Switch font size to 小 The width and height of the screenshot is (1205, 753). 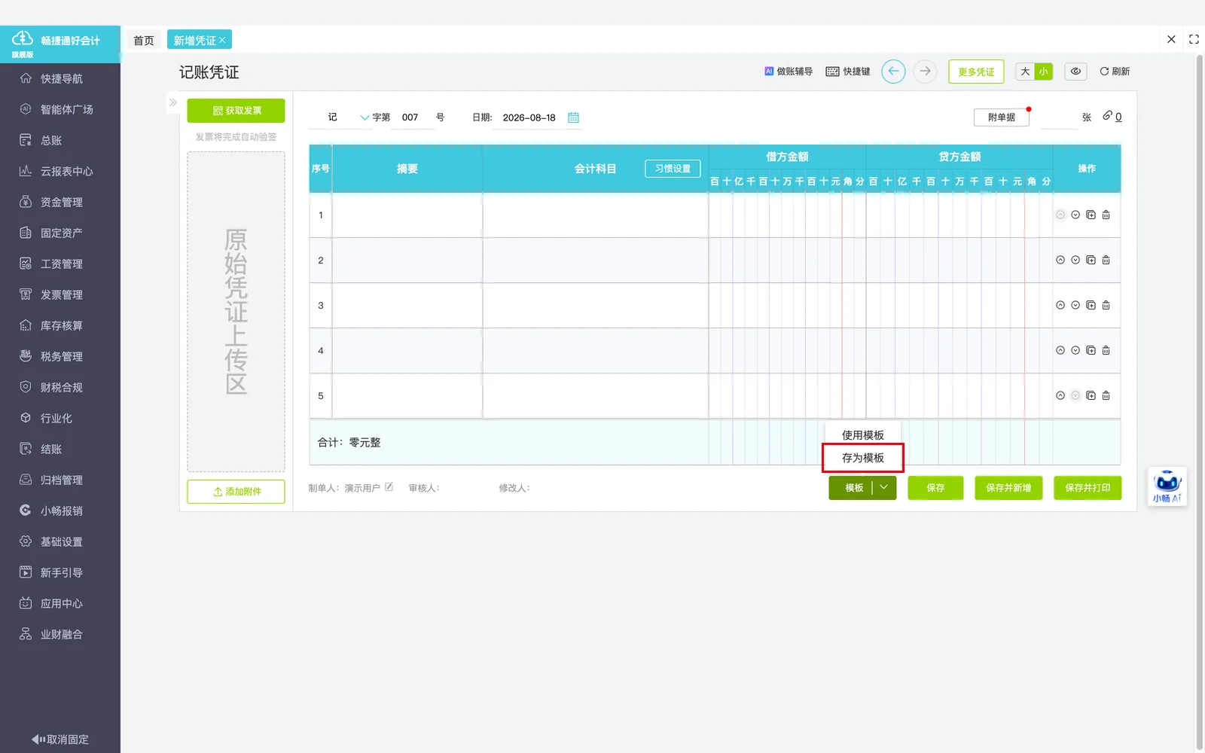(1043, 72)
